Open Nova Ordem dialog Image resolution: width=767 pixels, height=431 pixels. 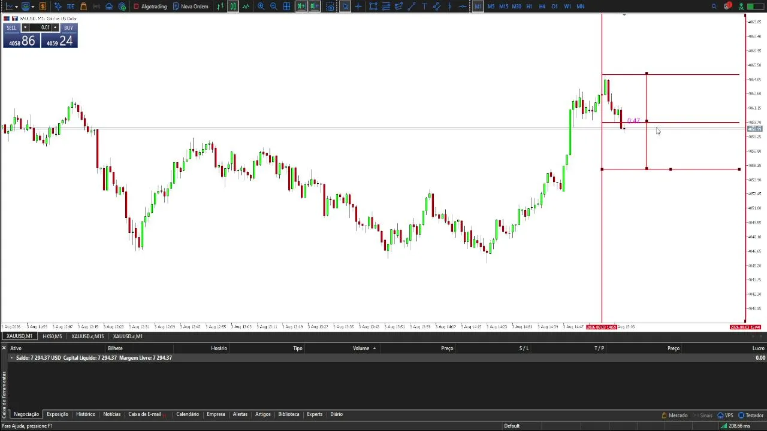pos(191,6)
